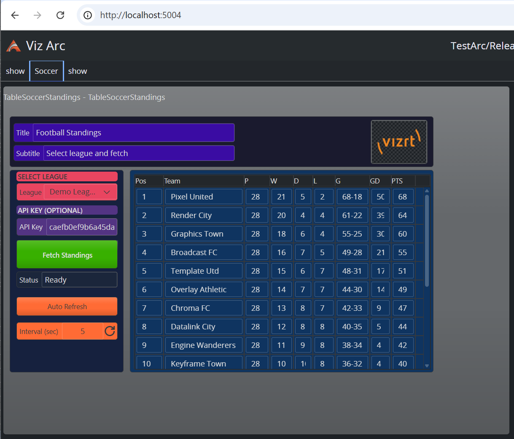Open the first show tab
Image resolution: width=514 pixels, height=439 pixels.
[x=15, y=71]
